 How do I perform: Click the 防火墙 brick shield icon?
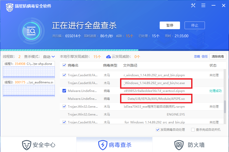(x=179, y=145)
